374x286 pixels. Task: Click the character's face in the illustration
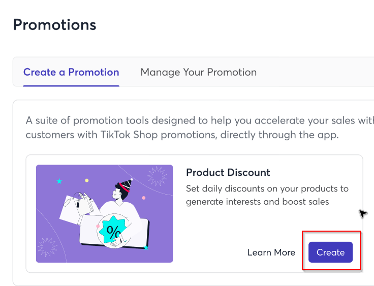tap(116, 193)
